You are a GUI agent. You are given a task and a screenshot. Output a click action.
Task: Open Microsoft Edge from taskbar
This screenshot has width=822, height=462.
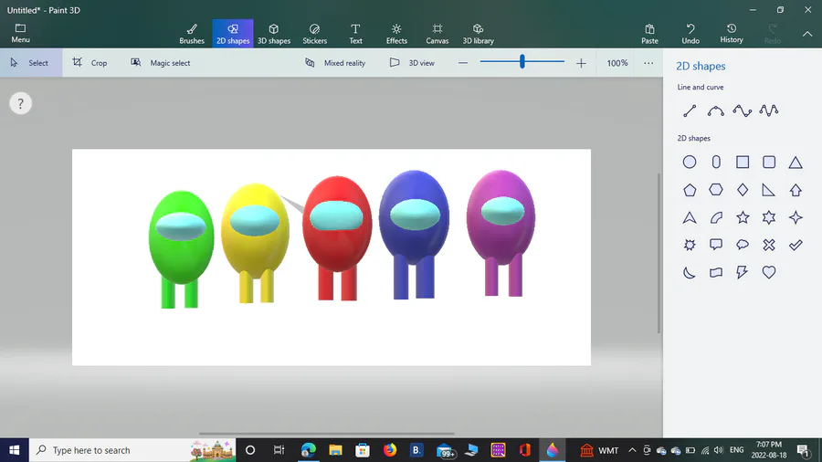click(309, 450)
